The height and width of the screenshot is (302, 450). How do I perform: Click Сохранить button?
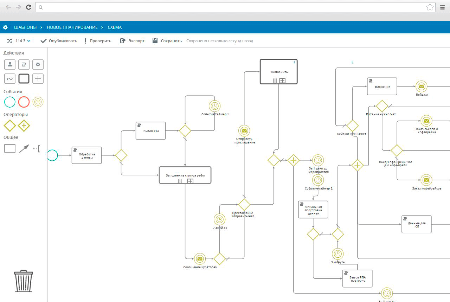(x=167, y=41)
